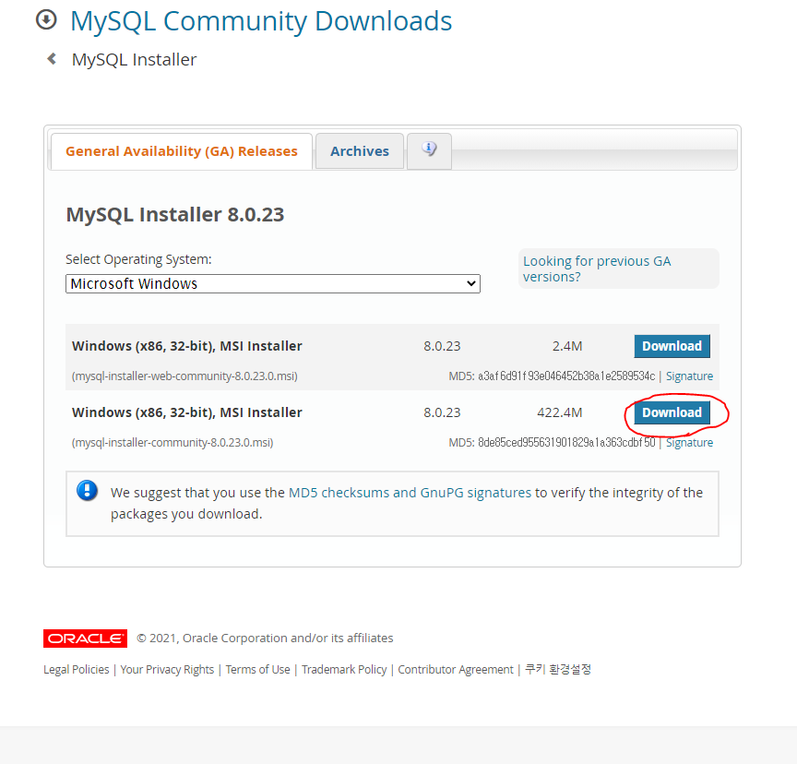Open Looking for previous GA versions link
This screenshot has width=797, height=764.
coord(597,269)
